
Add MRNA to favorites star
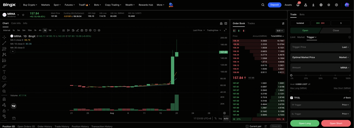(x=23, y=15)
